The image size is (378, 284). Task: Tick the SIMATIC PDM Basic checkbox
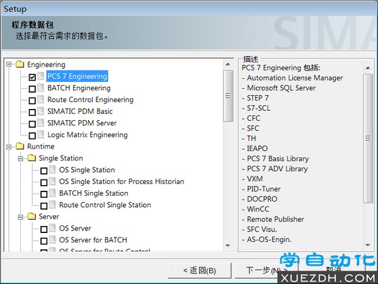(x=32, y=112)
